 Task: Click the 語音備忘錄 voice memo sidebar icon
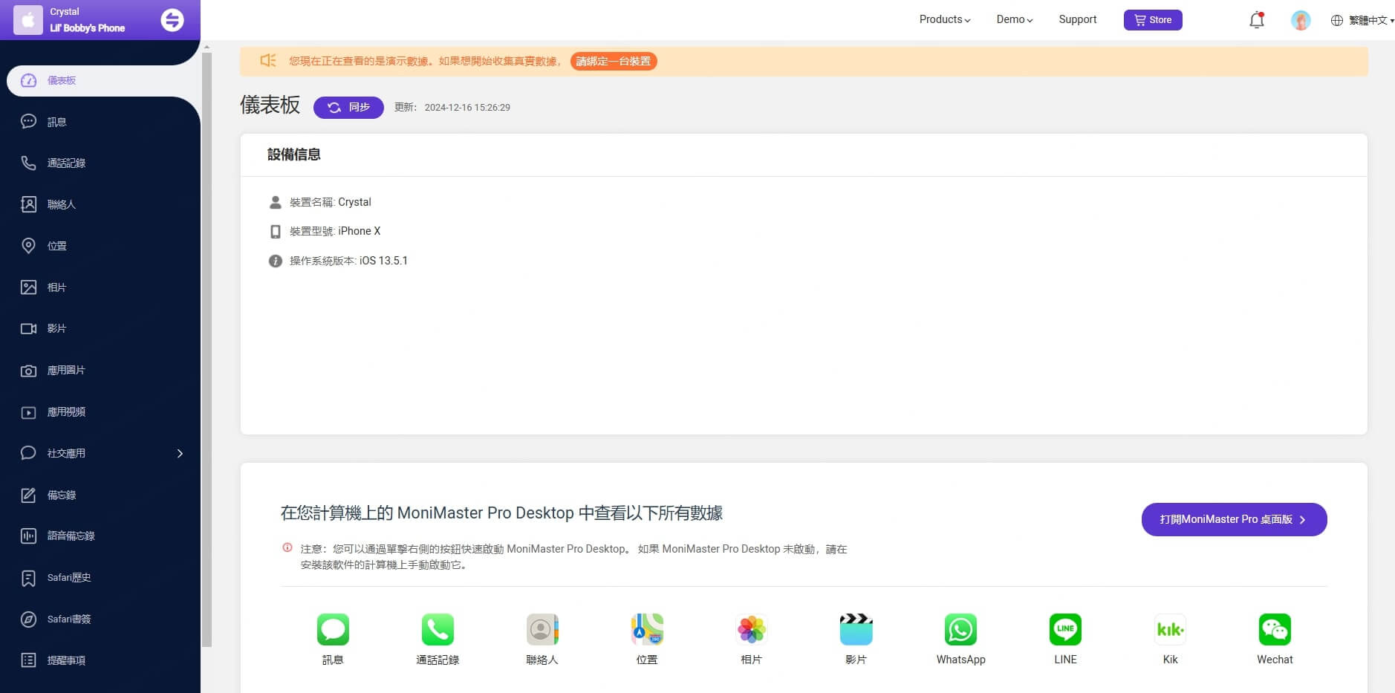click(x=28, y=536)
